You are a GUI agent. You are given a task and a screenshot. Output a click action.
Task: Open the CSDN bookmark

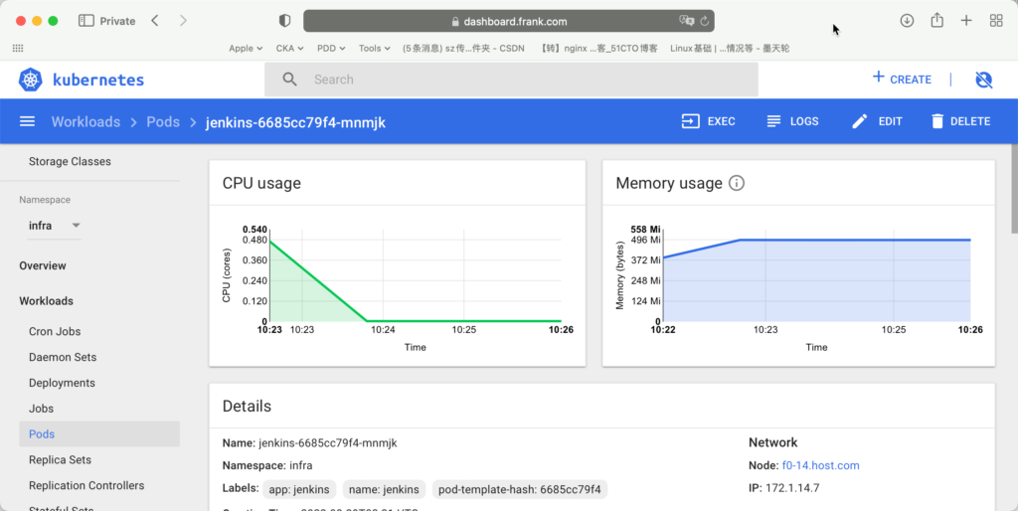coord(463,48)
